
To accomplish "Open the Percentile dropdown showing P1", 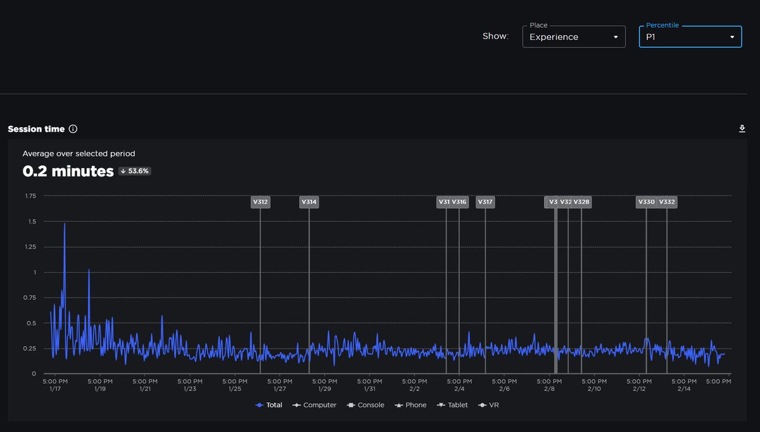I will click(x=690, y=37).
